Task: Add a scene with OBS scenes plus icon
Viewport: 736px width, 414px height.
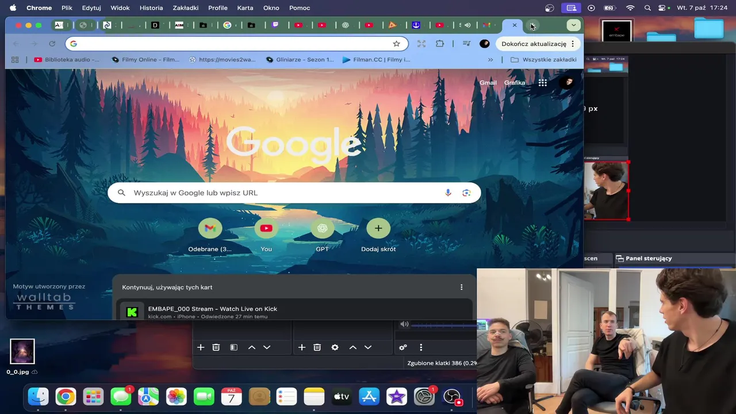Action: tap(201, 347)
